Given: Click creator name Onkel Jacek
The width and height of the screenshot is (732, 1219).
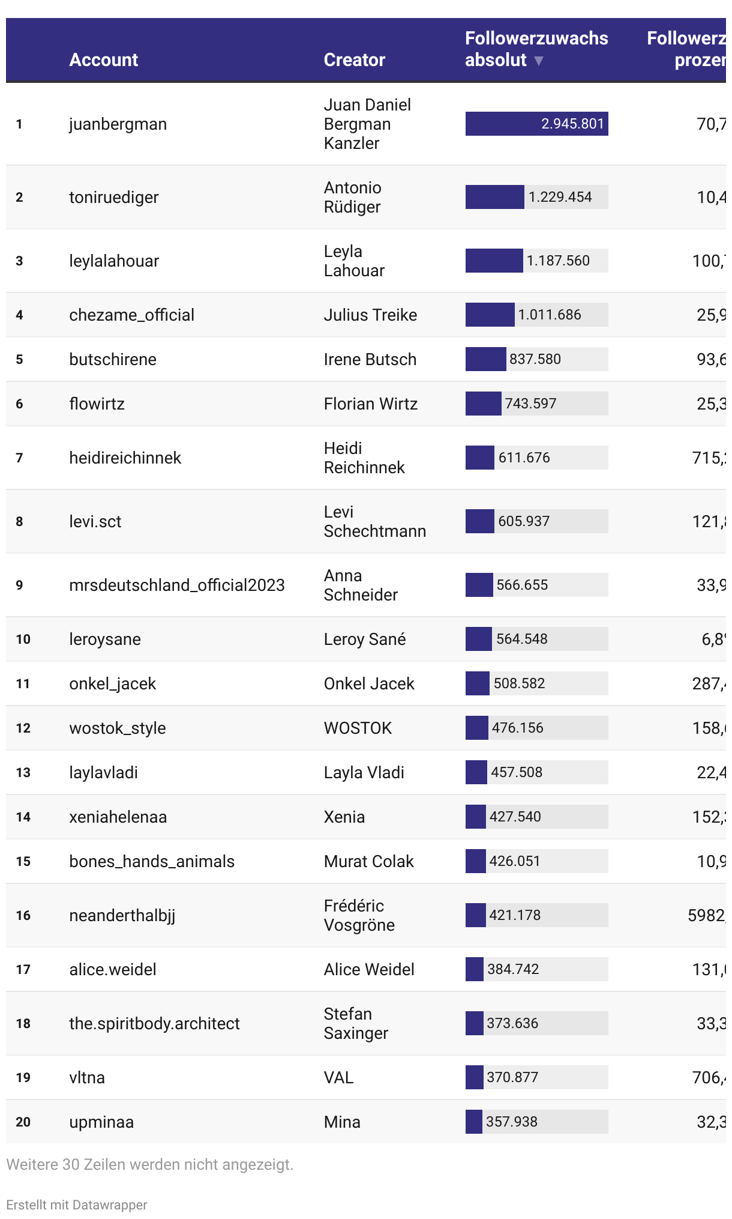Looking at the screenshot, I should tap(369, 683).
